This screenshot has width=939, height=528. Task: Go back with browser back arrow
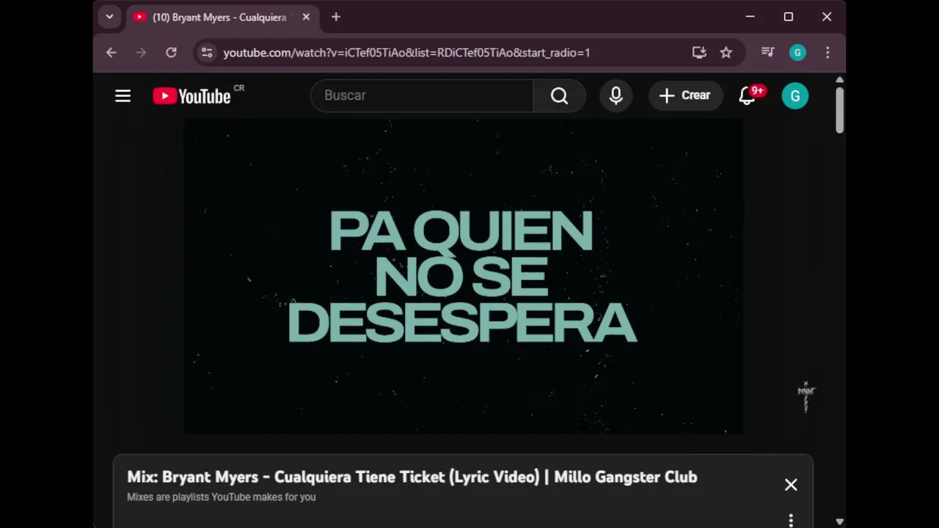(x=112, y=53)
